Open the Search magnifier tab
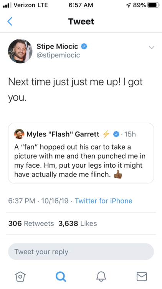This screenshot has height=289, width=162. tap(61, 277)
